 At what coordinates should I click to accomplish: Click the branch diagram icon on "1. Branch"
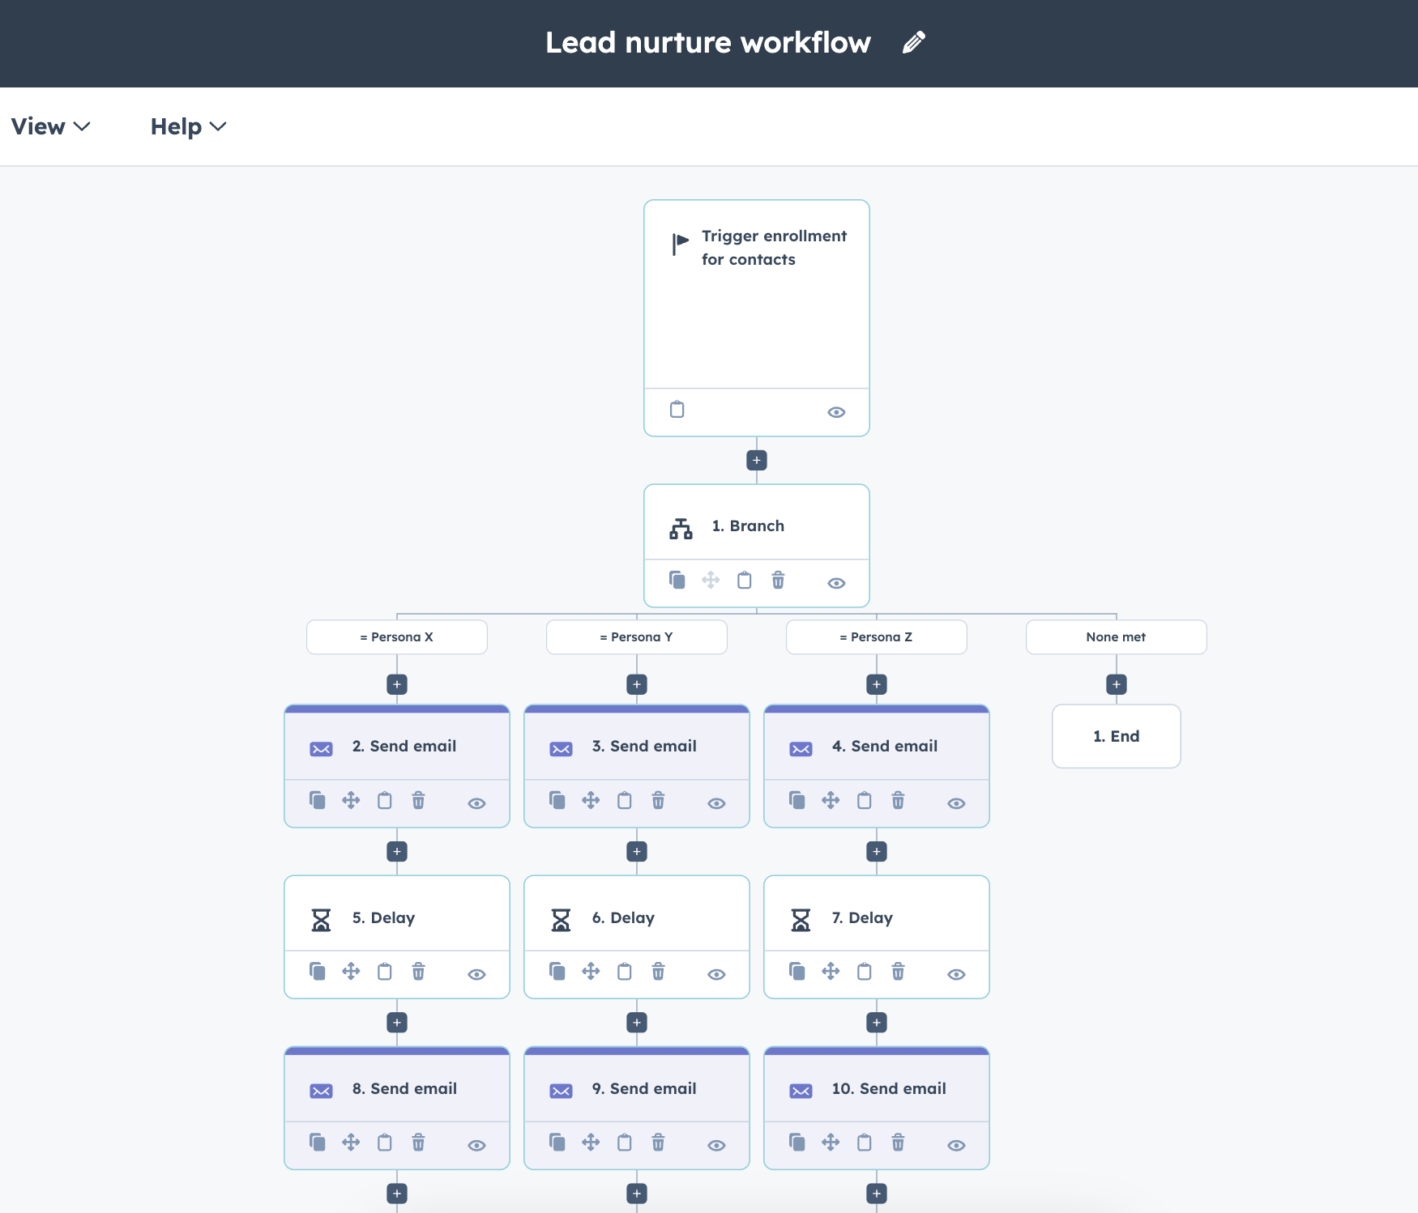(x=681, y=528)
